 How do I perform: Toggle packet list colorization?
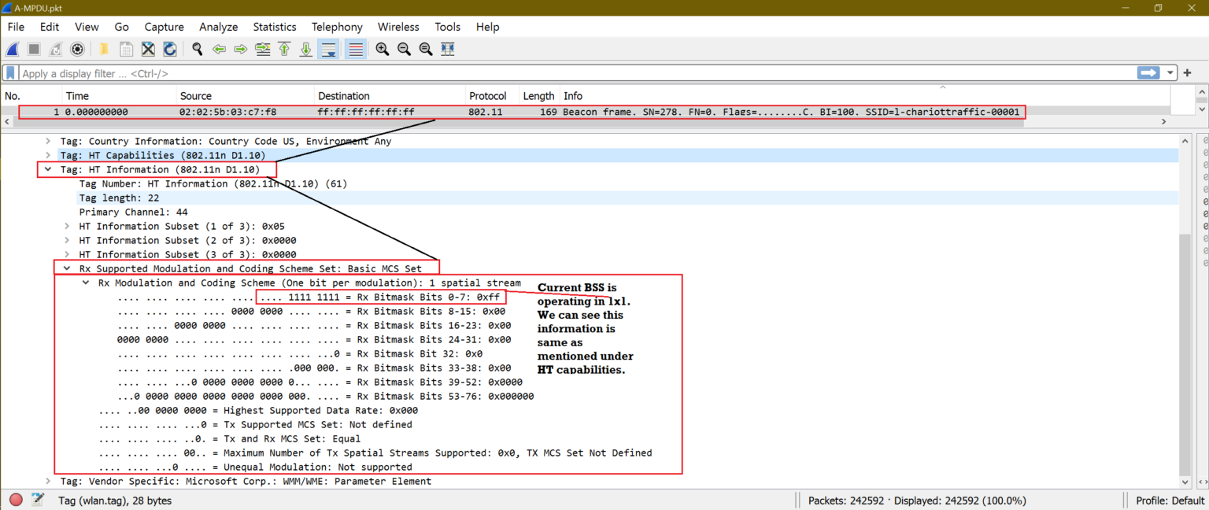(x=355, y=49)
